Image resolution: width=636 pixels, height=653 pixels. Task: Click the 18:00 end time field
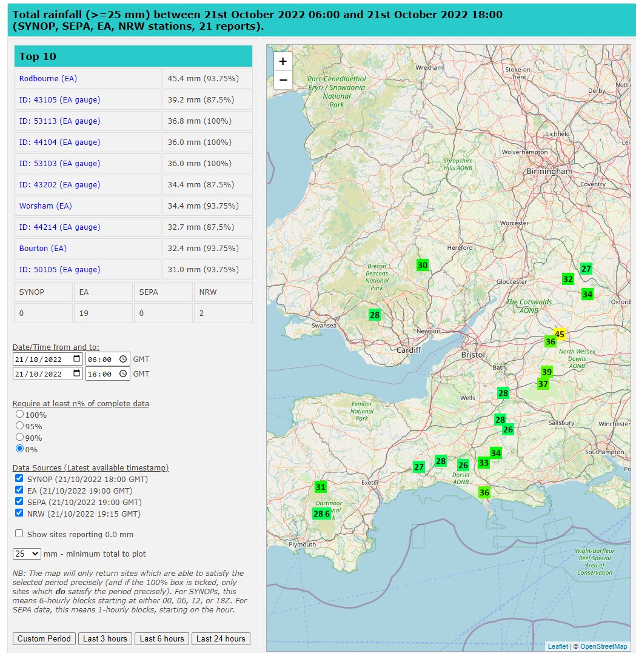pos(108,373)
